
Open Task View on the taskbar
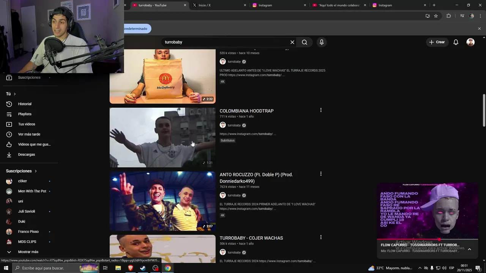tap(105, 268)
